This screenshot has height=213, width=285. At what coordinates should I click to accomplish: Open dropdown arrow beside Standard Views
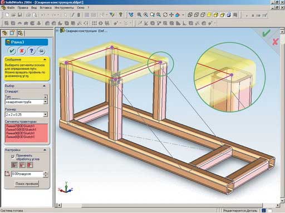[x=183, y=15]
